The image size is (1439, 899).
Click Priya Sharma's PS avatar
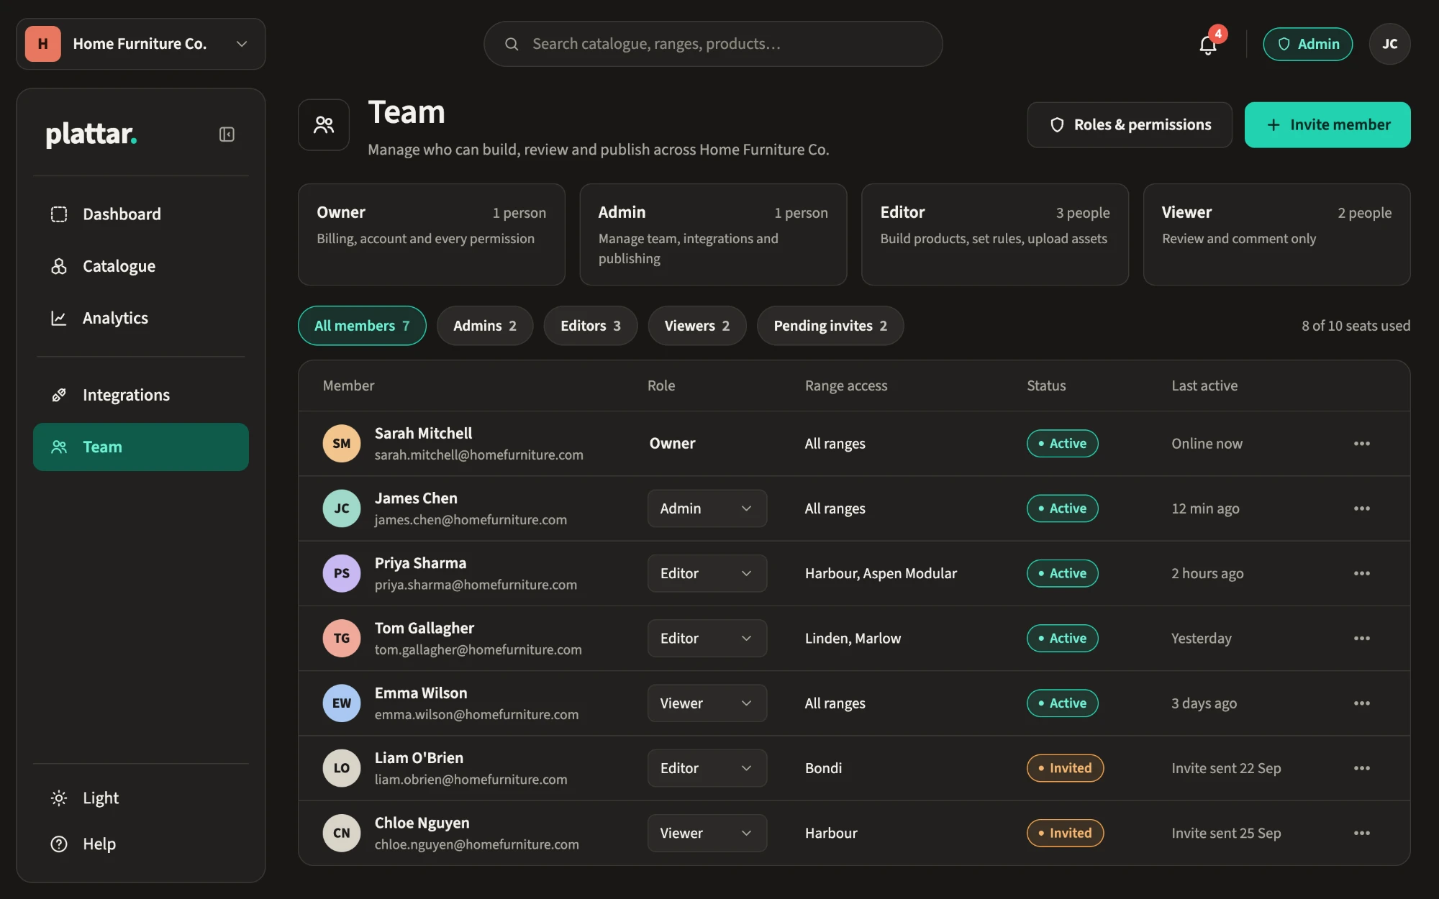click(x=341, y=573)
